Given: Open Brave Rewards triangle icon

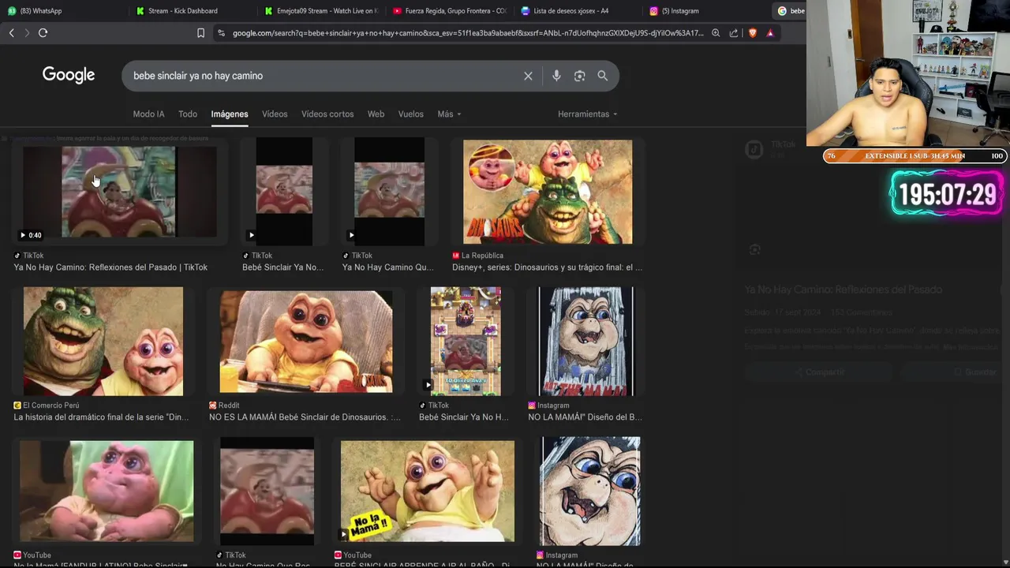Looking at the screenshot, I should tap(770, 33).
